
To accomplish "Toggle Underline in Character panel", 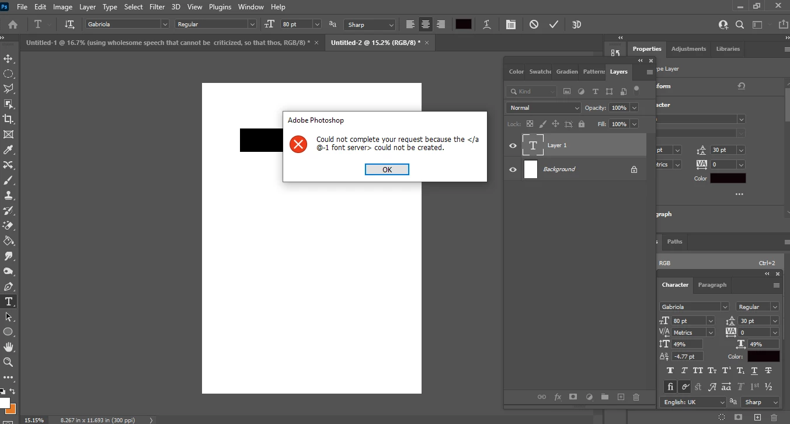I will coord(754,371).
